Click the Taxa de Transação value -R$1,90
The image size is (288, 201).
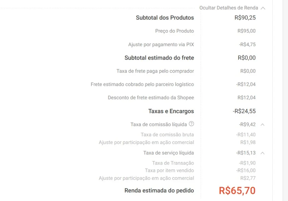(x=247, y=163)
